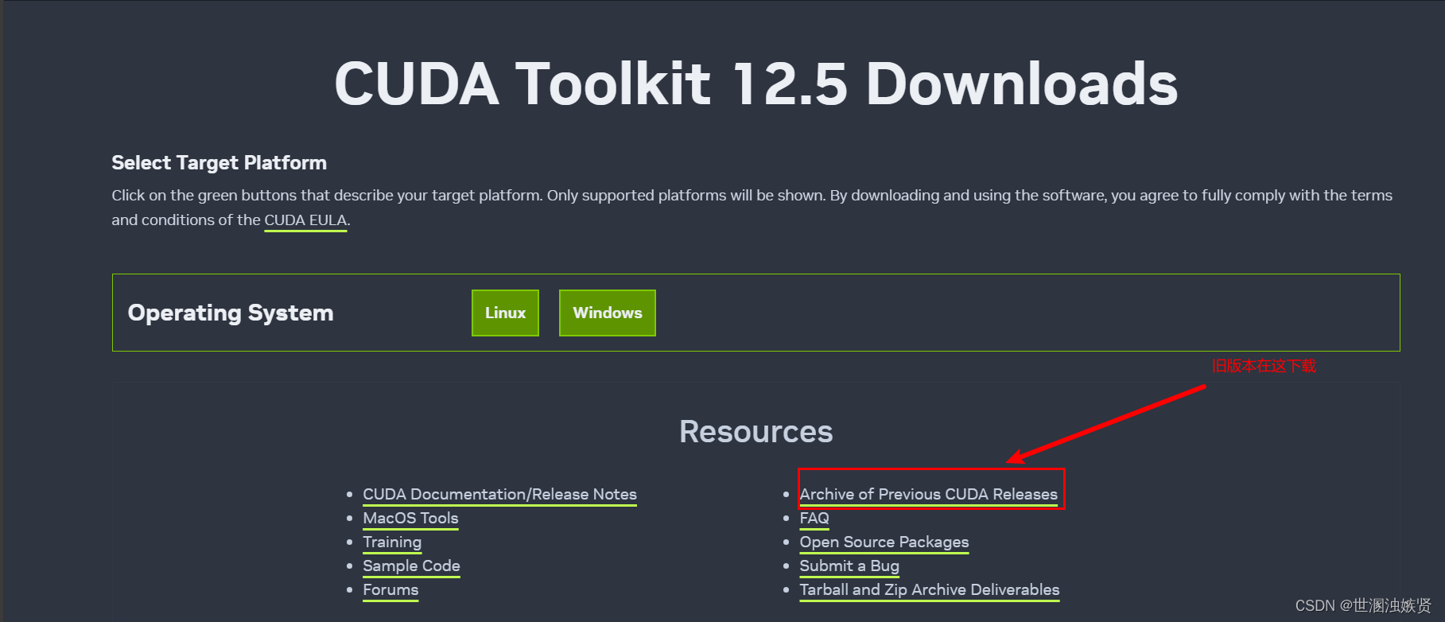Open the Forums link
This screenshot has width=1445, height=622.
390,590
